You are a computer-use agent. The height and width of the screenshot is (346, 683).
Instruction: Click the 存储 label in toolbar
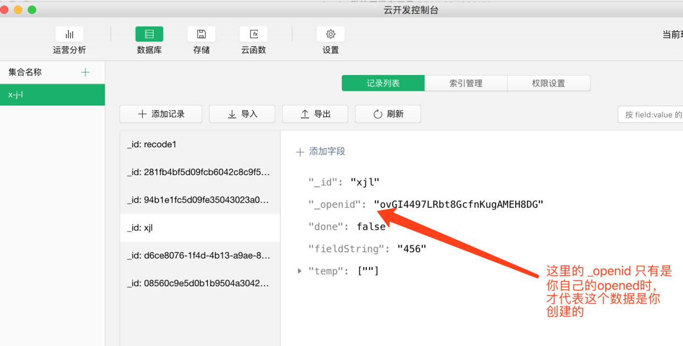tap(202, 50)
